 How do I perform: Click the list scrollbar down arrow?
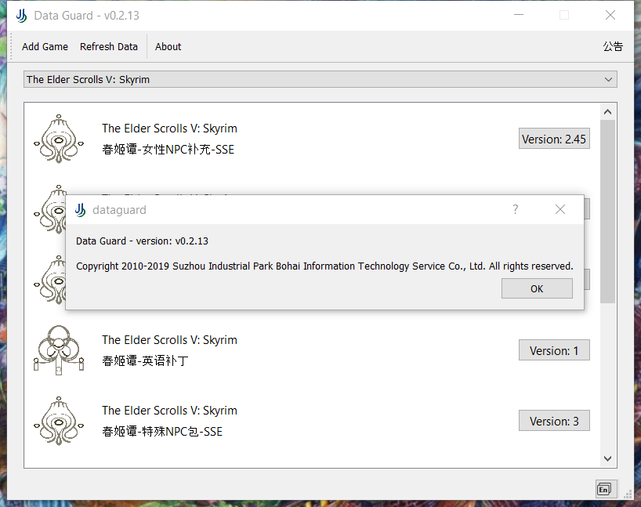point(608,458)
